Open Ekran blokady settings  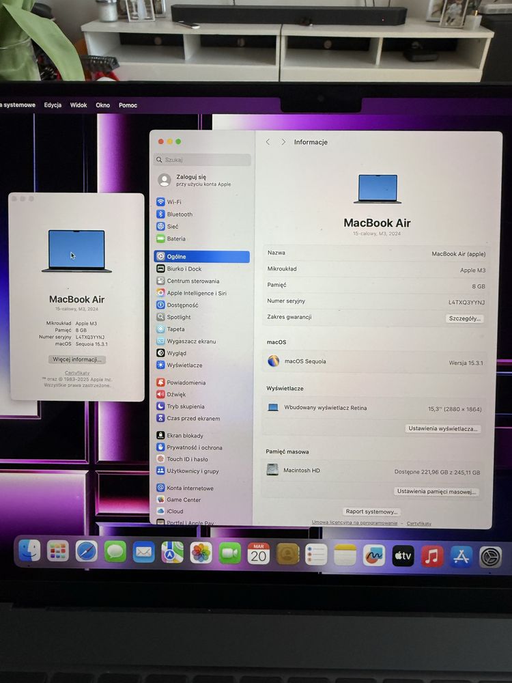(x=180, y=435)
